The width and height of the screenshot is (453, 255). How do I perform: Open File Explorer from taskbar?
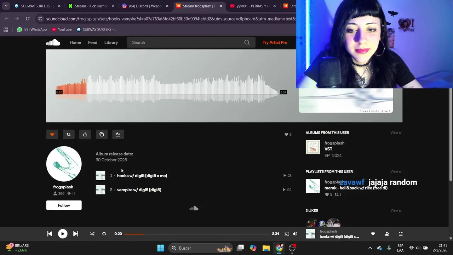(266, 248)
